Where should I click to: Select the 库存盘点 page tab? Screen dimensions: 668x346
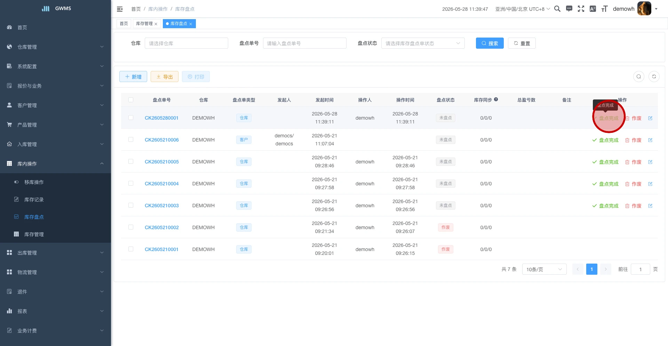point(179,24)
